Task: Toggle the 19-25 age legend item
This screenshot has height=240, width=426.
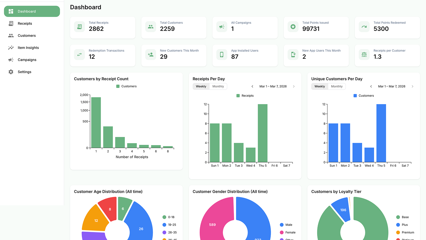Action: (169, 225)
